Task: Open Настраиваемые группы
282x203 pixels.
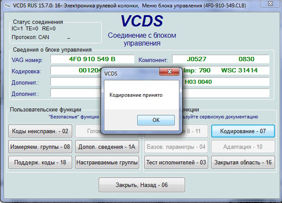Action: click(107, 162)
